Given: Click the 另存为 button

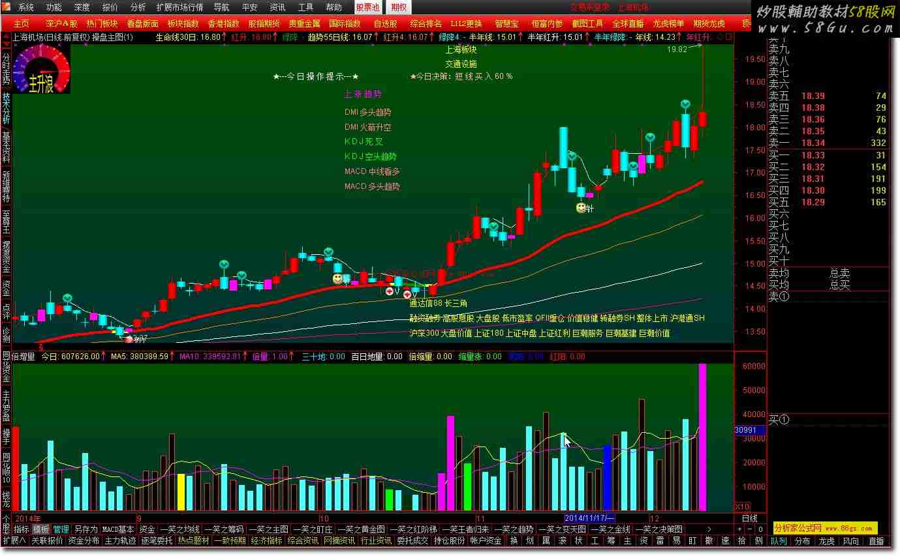Looking at the screenshot, I should tap(85, 529).
